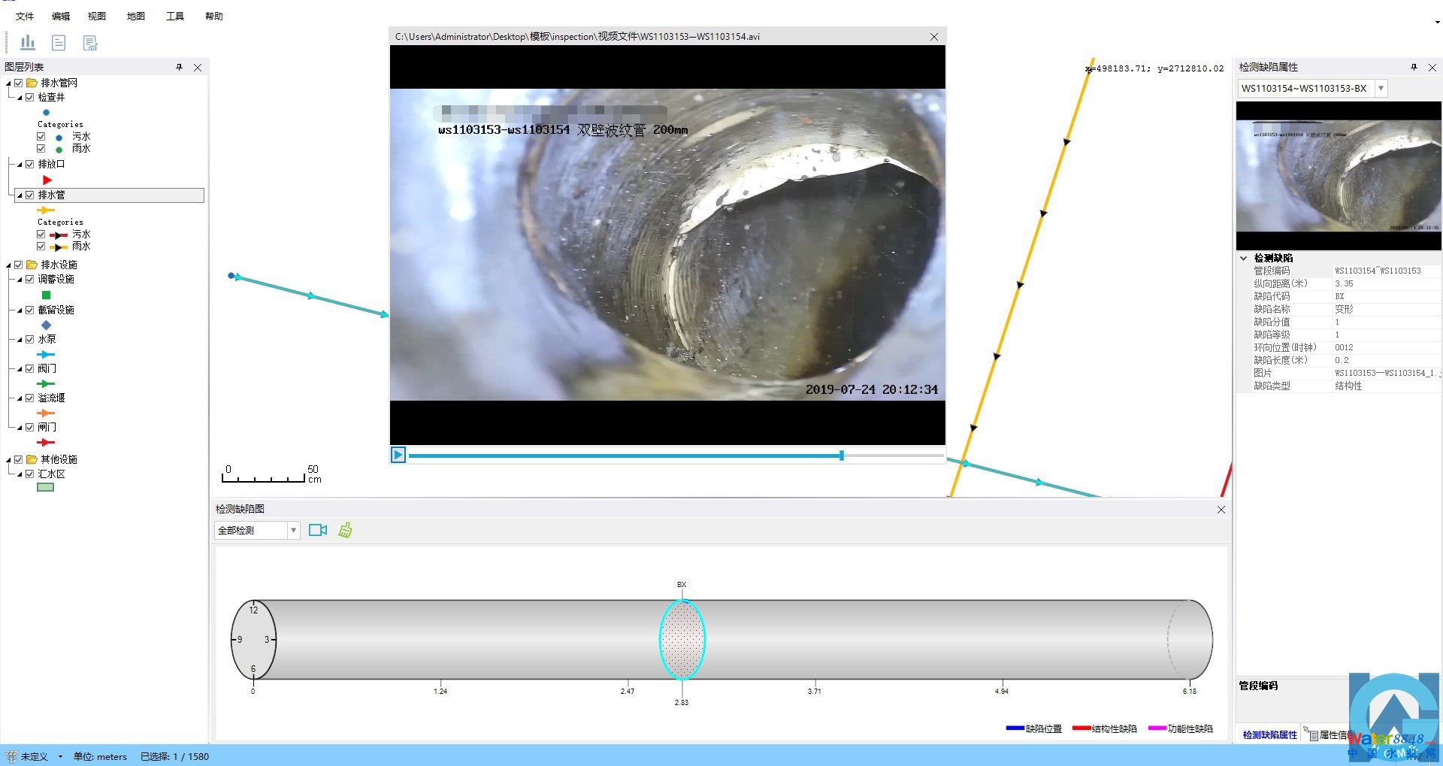
Task: Open the video camera icon in 检测缺陷图
Action: pos(318,530)
